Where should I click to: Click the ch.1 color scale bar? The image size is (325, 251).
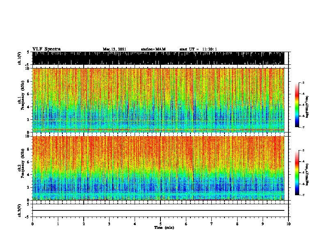point(297,105)
